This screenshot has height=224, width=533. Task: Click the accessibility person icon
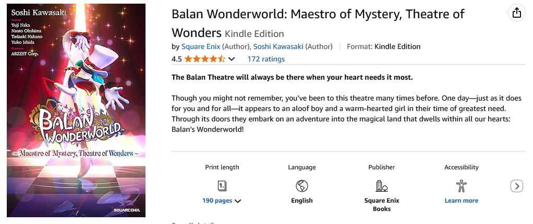coord(461,185)
